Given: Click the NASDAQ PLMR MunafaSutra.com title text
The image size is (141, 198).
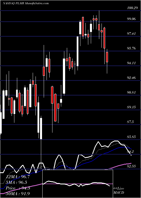Looking at the screenshot, I should [26, 3].
